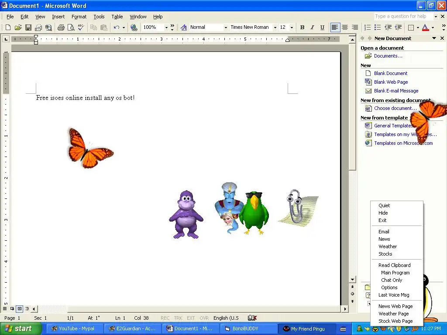The image size is (447, 335).
Task: Toggle TRK track changes in status bar
Action: click(178, 318)
